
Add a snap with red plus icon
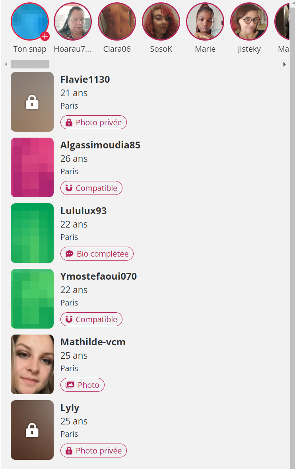click(45, 37)
